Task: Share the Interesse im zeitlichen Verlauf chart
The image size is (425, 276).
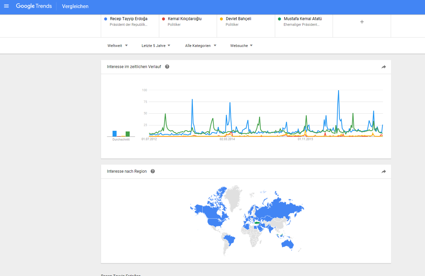Action: [384, 67]
